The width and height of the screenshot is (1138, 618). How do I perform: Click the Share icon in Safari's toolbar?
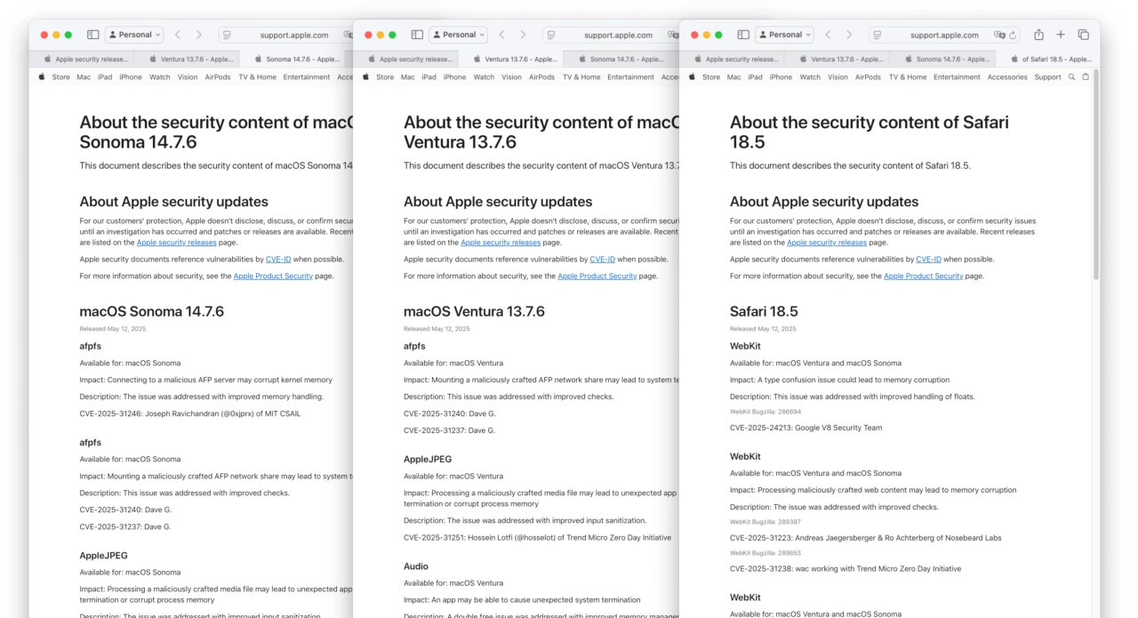click(x=1038, y=35)
